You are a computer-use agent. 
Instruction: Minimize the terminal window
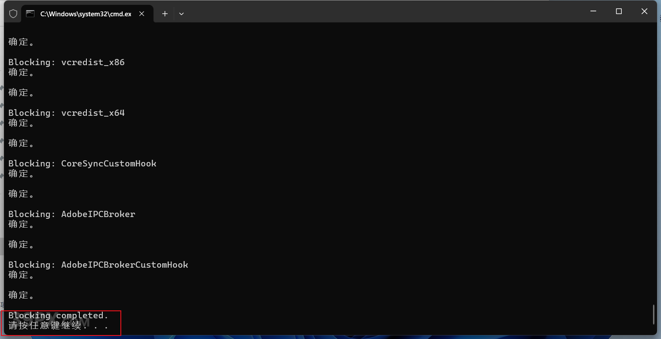click(x=594, y=11)
